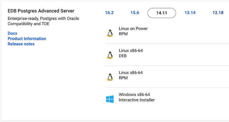229x122 pixels.
Task: View the Release notes link
Action: tap(21, 44)
